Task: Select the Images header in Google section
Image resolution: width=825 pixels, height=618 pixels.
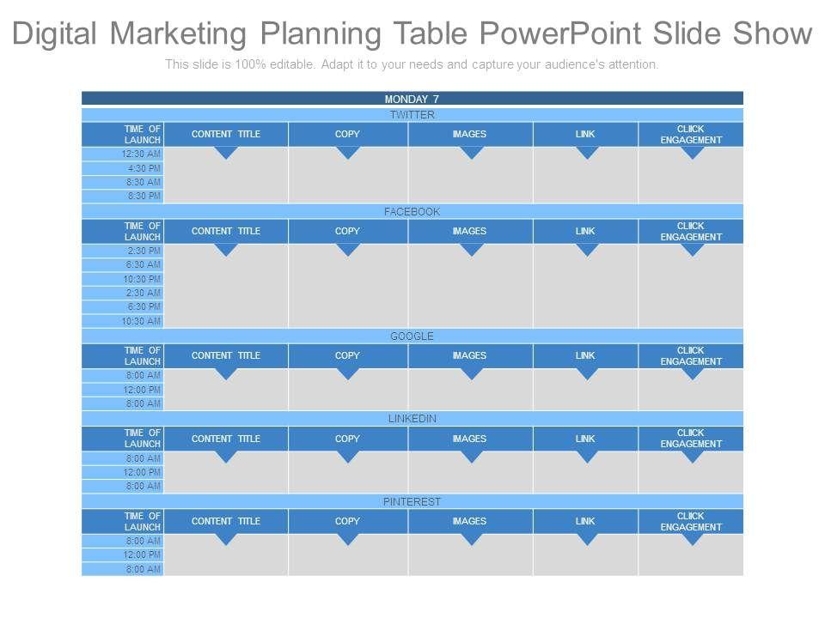Action: point(470,355)
